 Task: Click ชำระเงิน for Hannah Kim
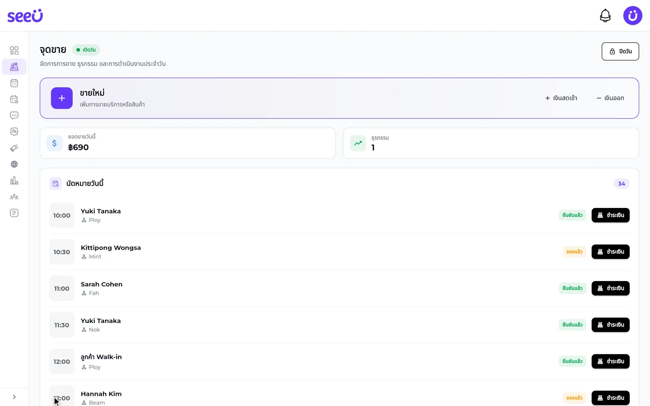611,398
